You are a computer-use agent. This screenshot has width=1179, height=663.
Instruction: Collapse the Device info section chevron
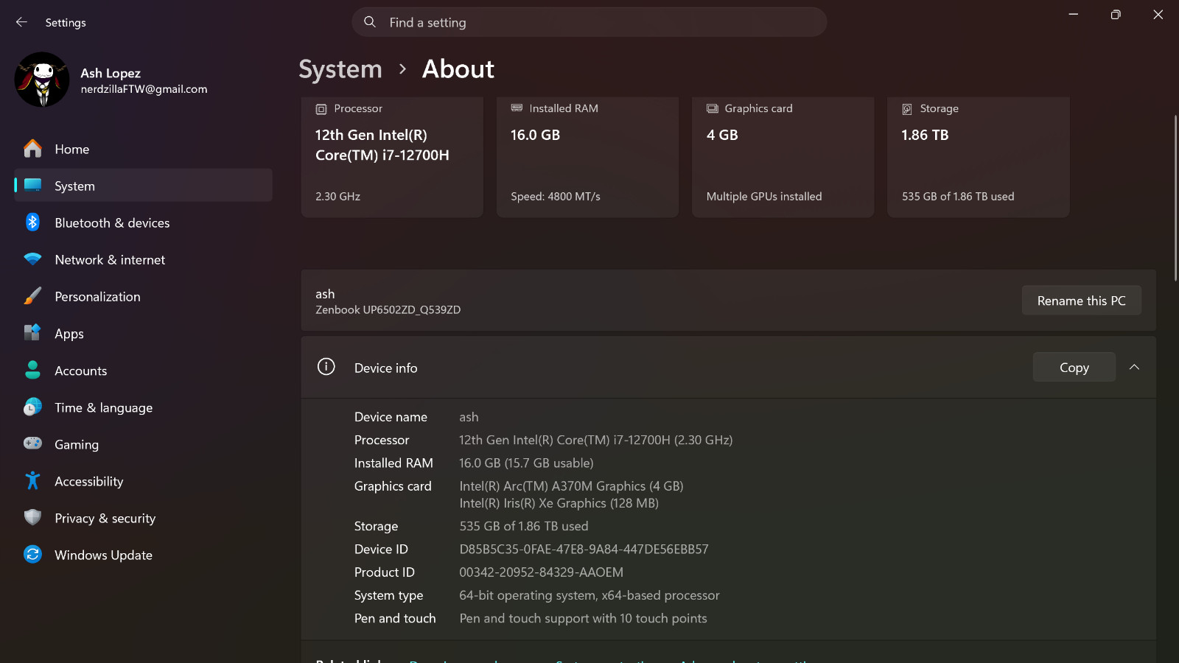(x=1134, y=367)
